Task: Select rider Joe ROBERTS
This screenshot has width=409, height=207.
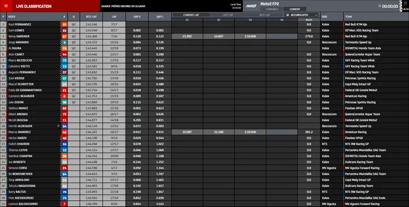Action: click(17, 162)
